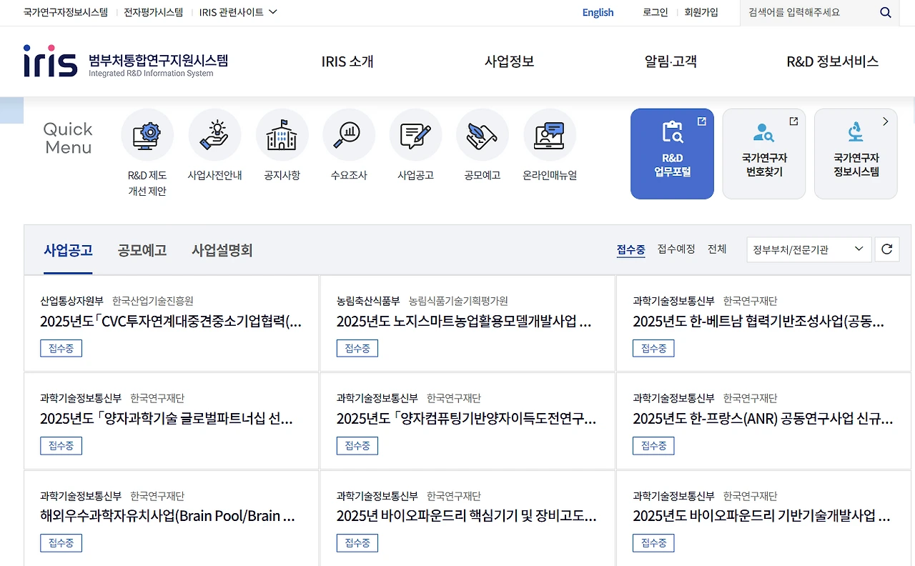
Task: Switch to the 사업공고 tab
Action: pos(68,251)
